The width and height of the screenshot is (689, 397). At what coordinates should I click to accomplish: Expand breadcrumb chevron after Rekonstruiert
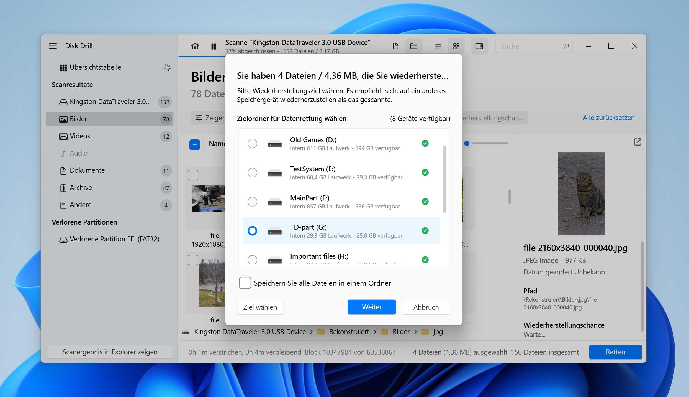tap(375, 332)
